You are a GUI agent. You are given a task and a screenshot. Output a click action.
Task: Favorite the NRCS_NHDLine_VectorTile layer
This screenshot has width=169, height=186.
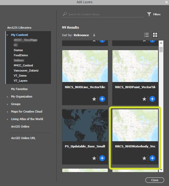pyautogui.click(x=94, y=99)
